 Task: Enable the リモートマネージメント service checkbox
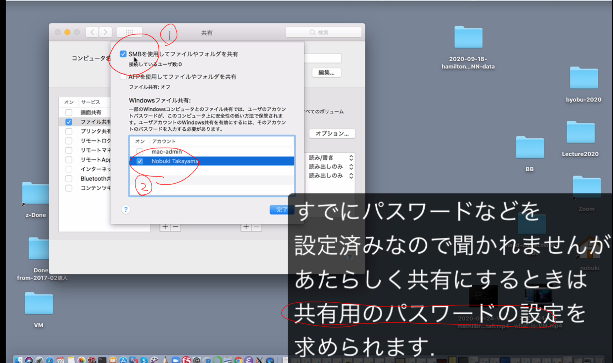pos(69,150)
